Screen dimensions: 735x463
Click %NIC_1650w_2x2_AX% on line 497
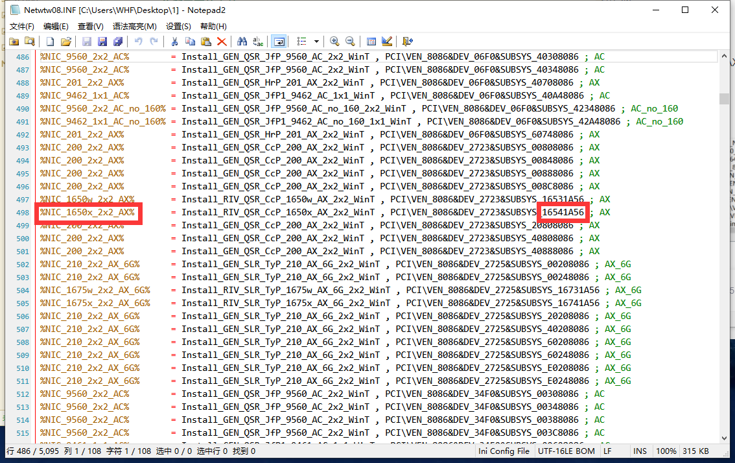point(87,199)
